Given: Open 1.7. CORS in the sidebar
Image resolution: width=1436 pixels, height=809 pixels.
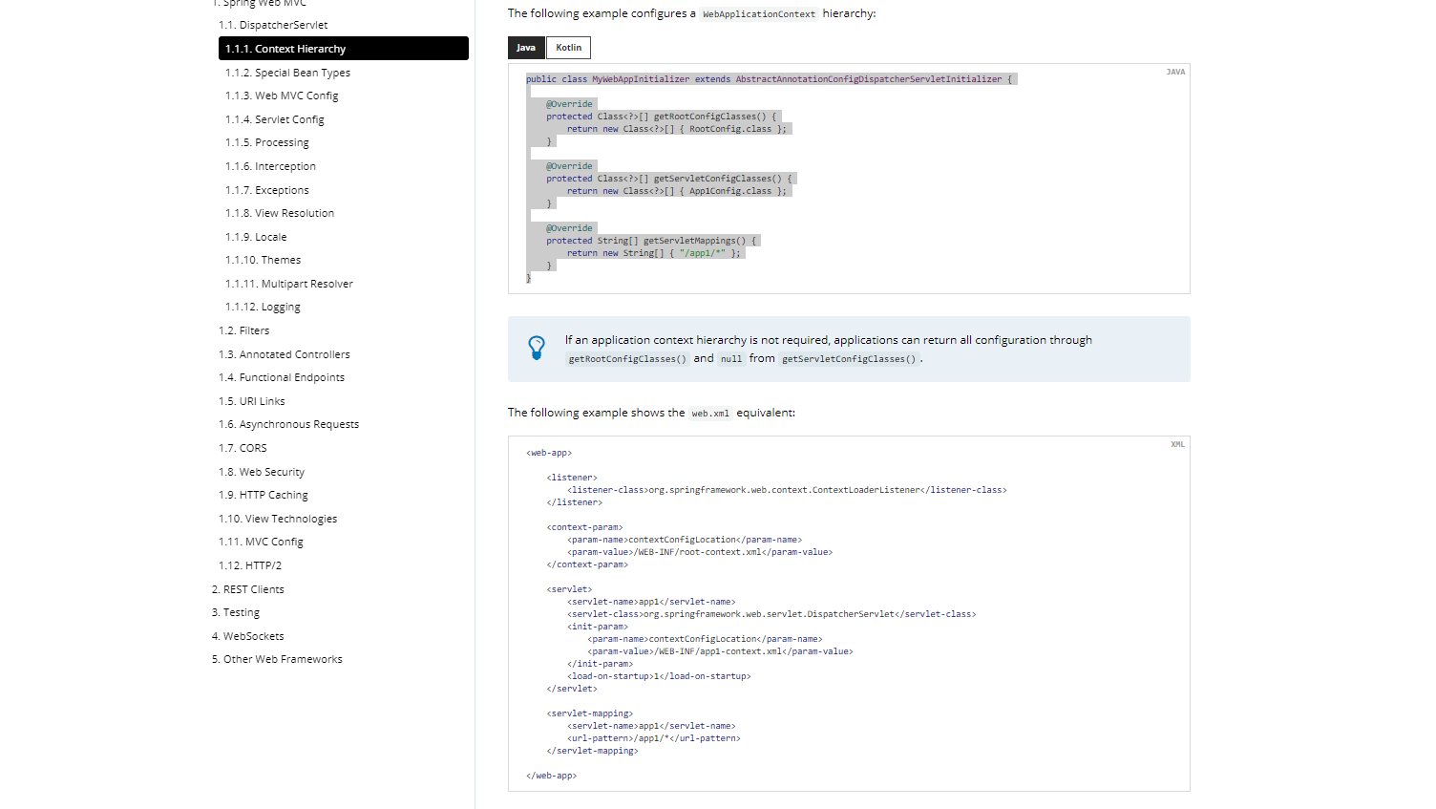Looking at the screenshot, I should (243, 448).
